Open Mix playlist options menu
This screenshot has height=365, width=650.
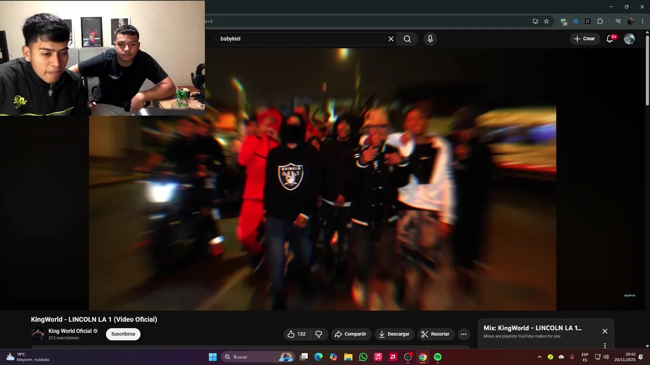point(605,346)
